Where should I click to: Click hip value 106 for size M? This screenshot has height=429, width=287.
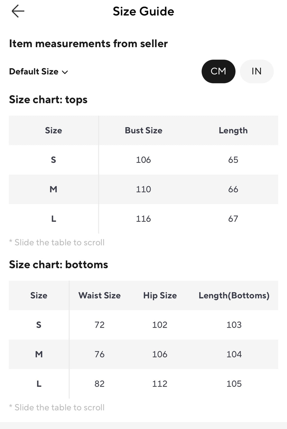tap(160, 354)
